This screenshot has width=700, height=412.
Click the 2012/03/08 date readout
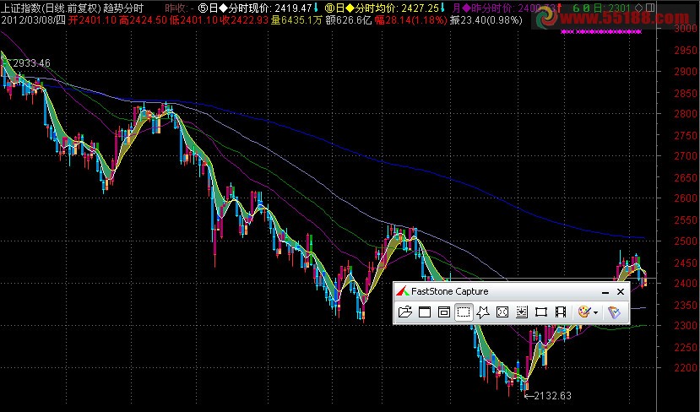[x=33, y=20]
